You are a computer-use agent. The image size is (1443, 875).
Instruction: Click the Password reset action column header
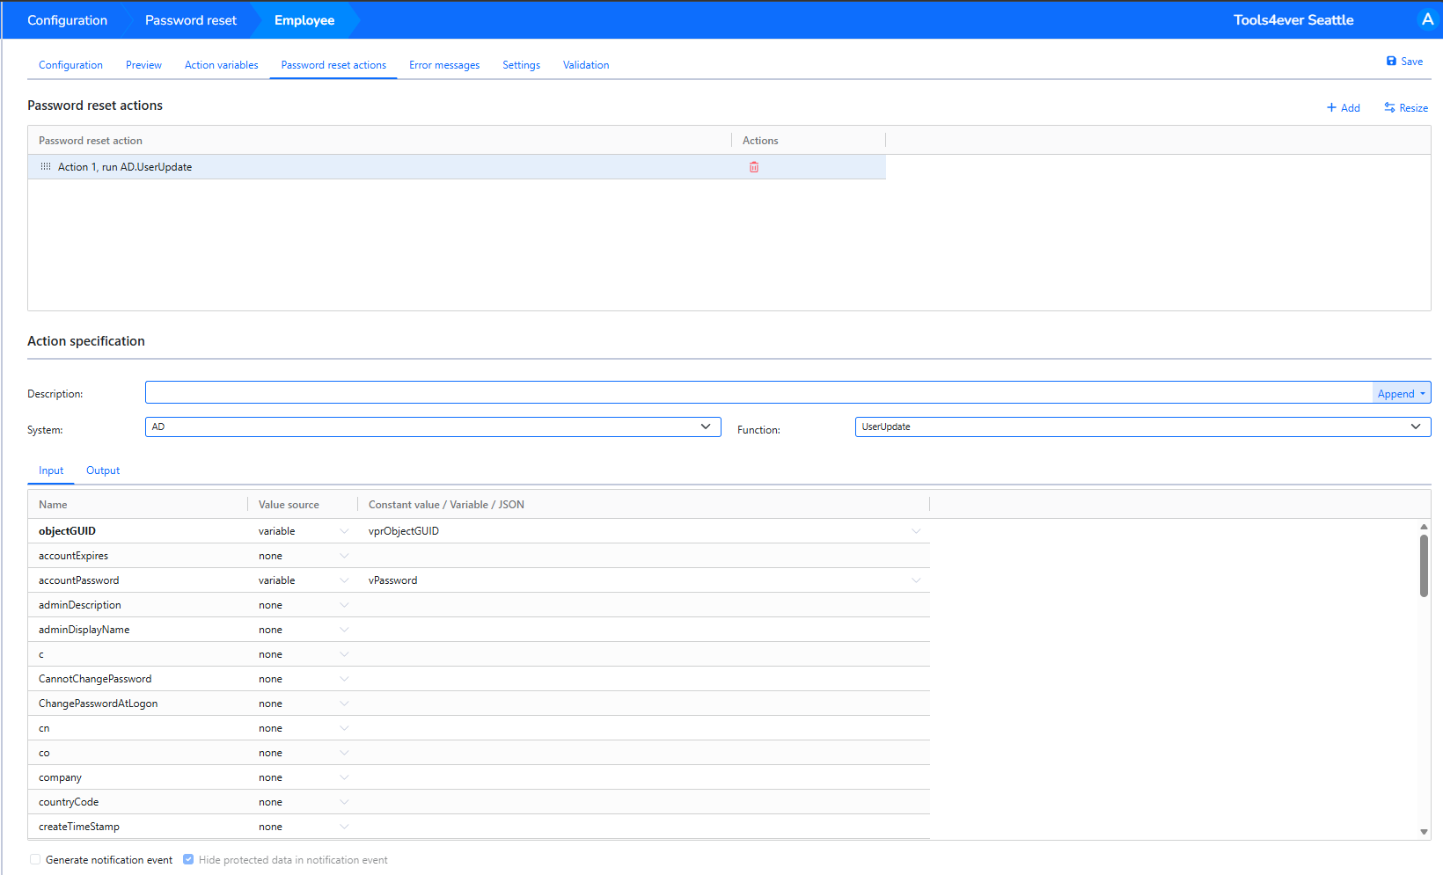91,141
